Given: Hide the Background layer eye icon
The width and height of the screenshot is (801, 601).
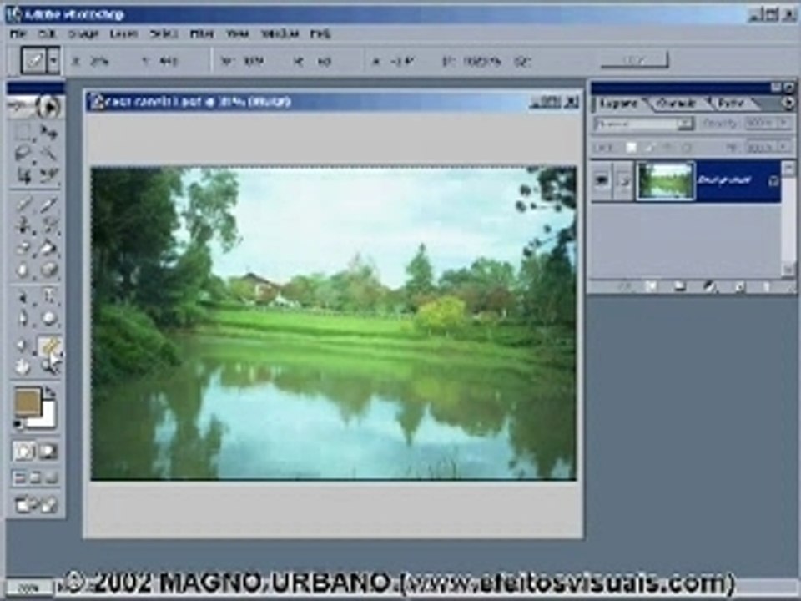Looking at the screenshot, I should point(602,180).
